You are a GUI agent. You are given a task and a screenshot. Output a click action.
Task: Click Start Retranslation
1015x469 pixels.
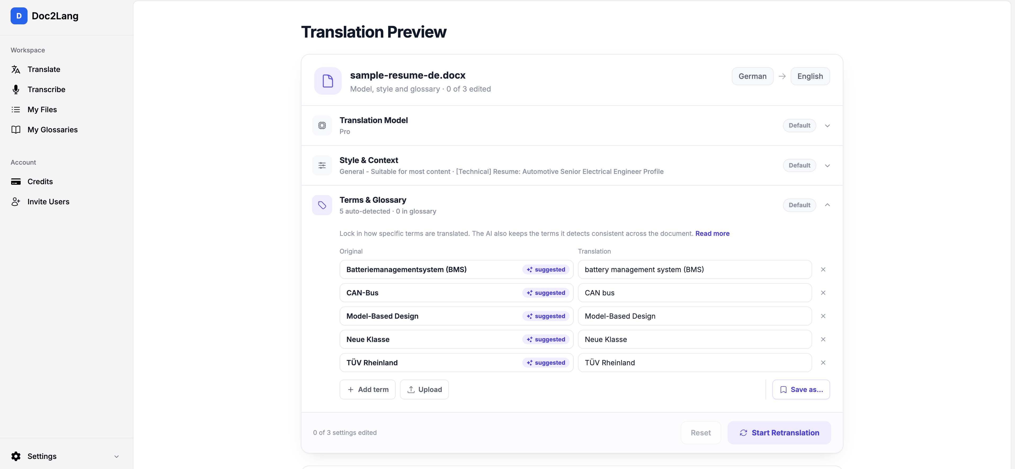(x=779, y=433)
